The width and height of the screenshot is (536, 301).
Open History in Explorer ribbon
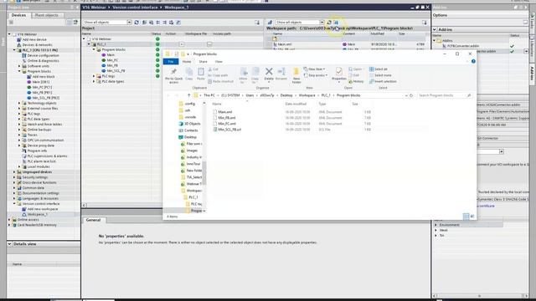pos(356,82)
